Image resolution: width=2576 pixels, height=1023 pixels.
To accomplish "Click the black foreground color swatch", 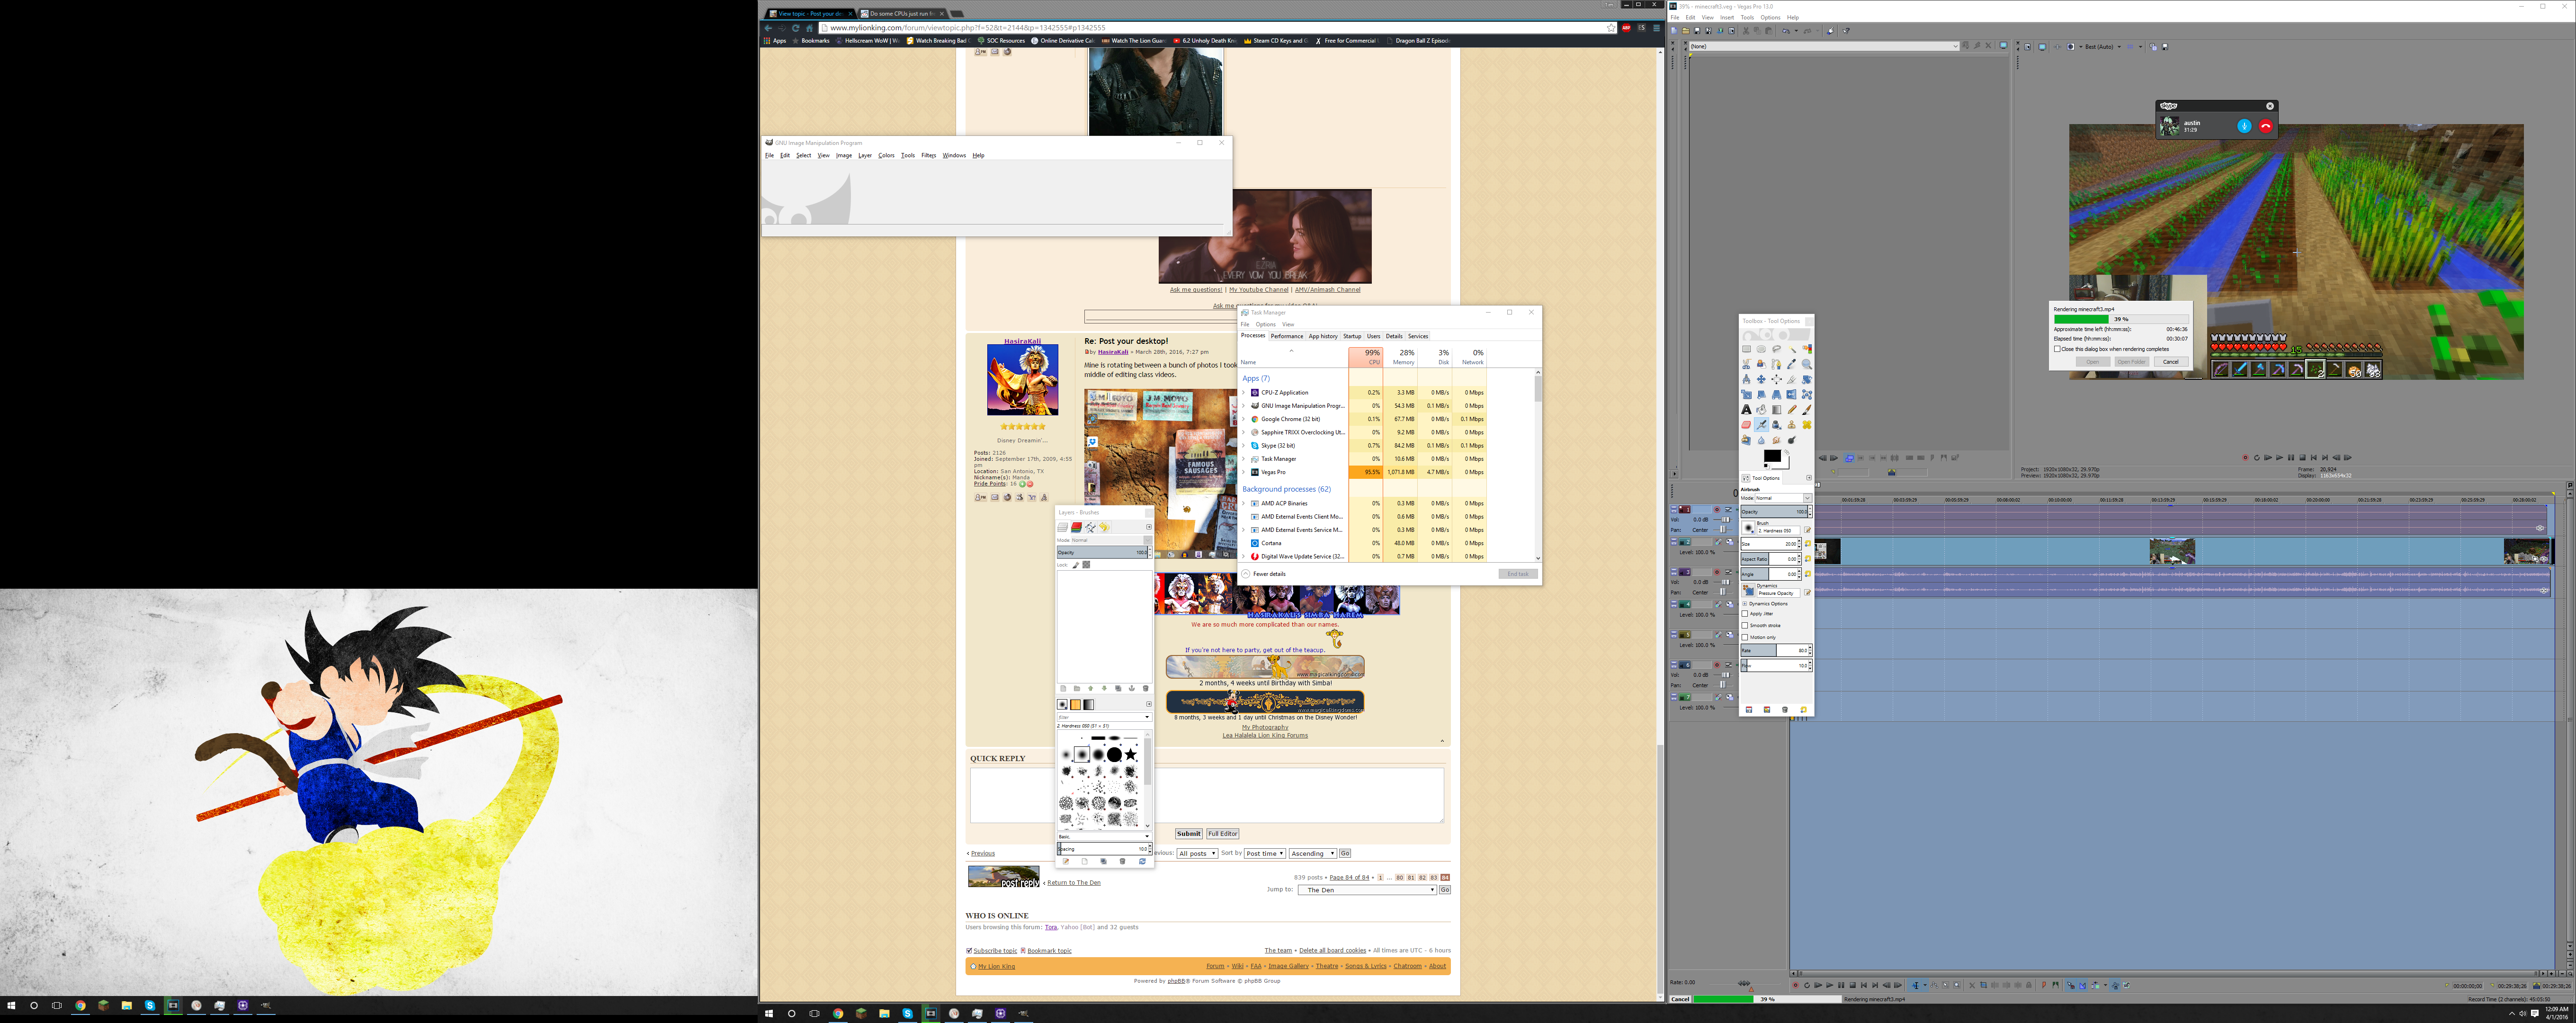I will tap(1771, 455).
